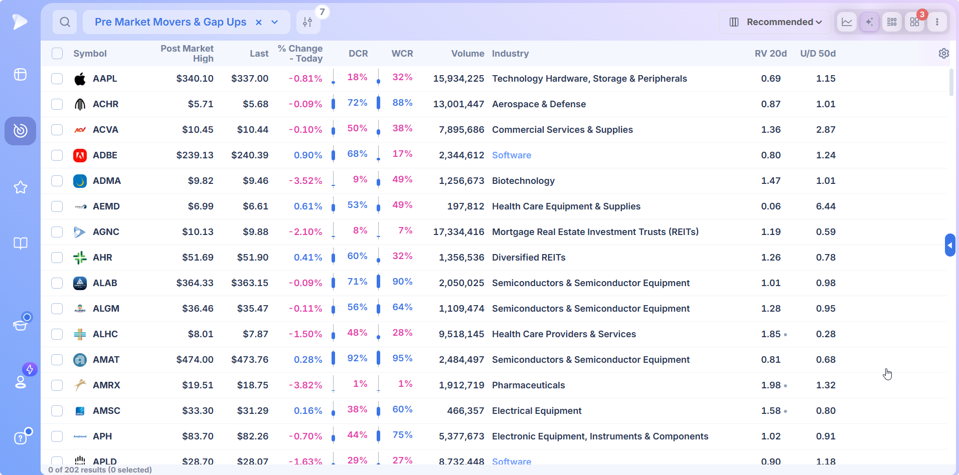Click the ADMA company logo
The height and width of the screenshot is (475, 959).
[x=80, y=181]
